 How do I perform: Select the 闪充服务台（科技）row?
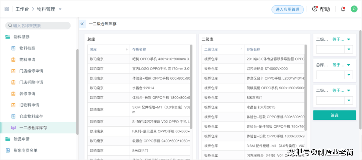tap(253, 155)
